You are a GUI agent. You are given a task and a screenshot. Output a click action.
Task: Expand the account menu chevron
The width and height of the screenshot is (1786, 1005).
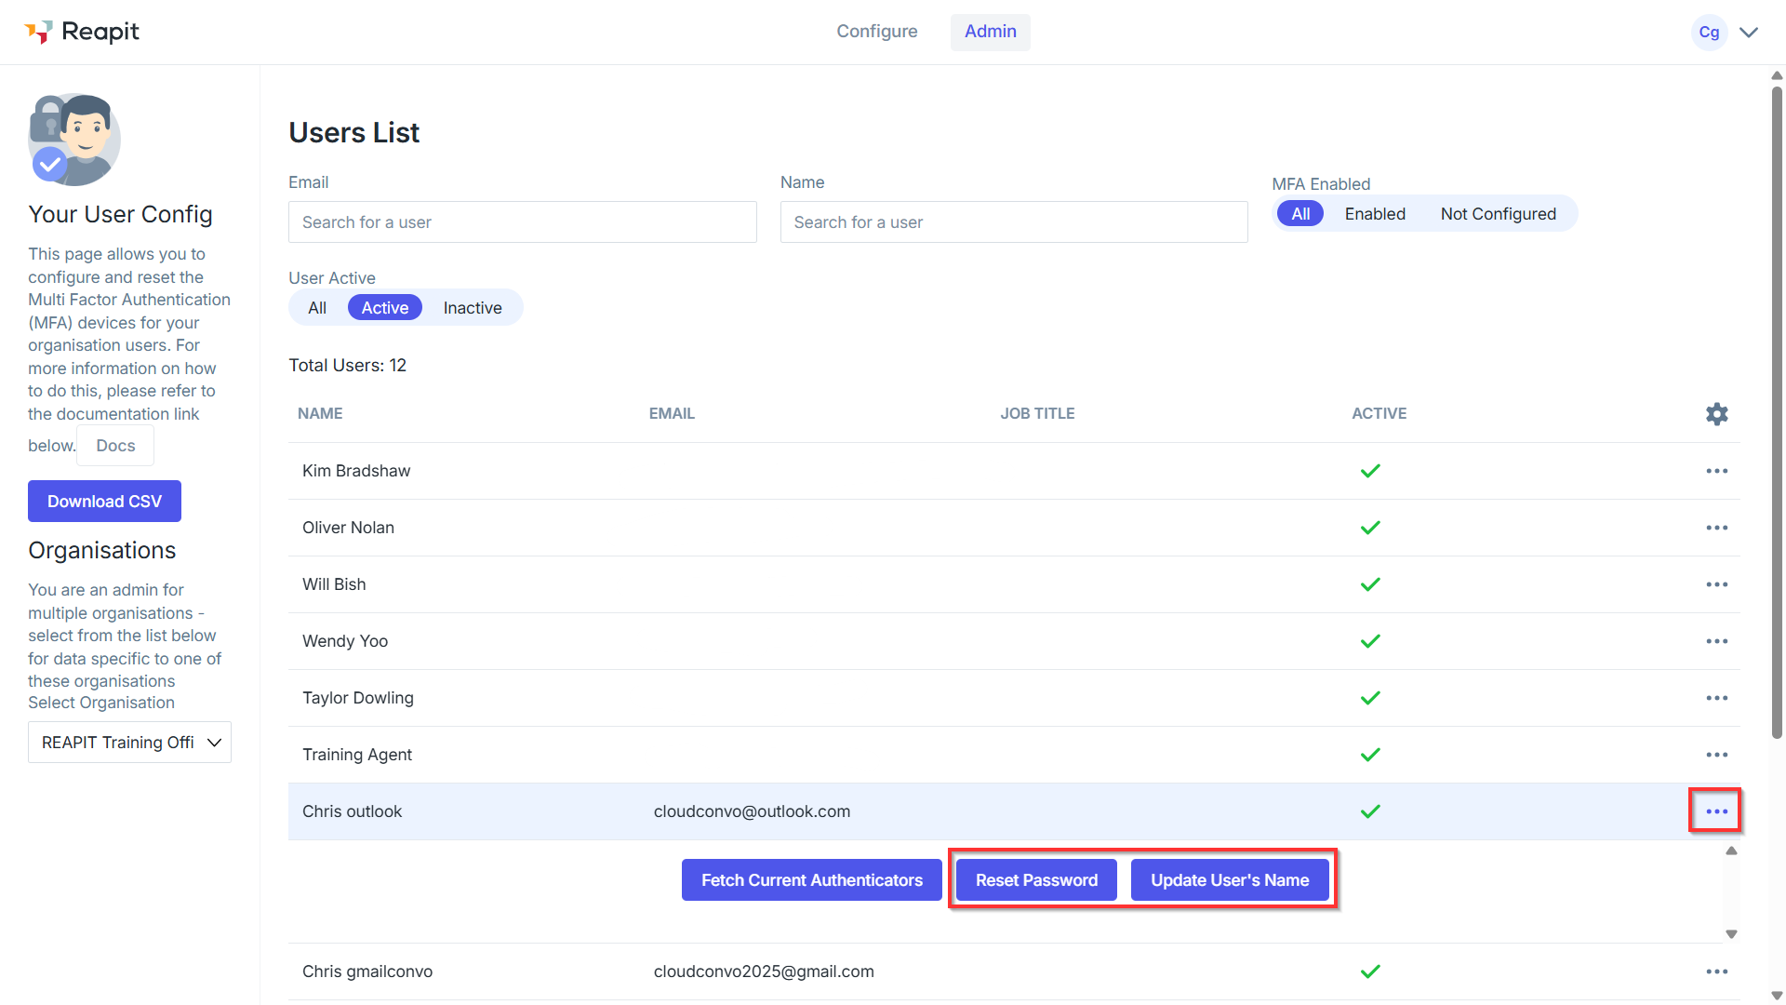[x=1749, y=32]
